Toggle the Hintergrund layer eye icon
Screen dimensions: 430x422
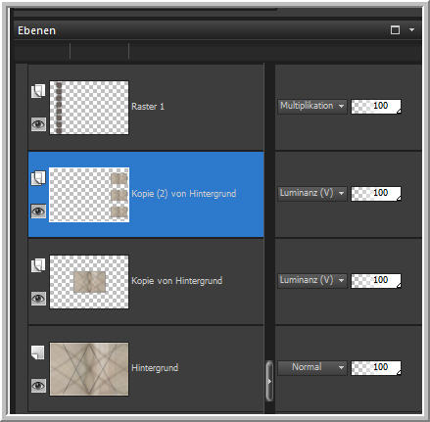point(38,386)
